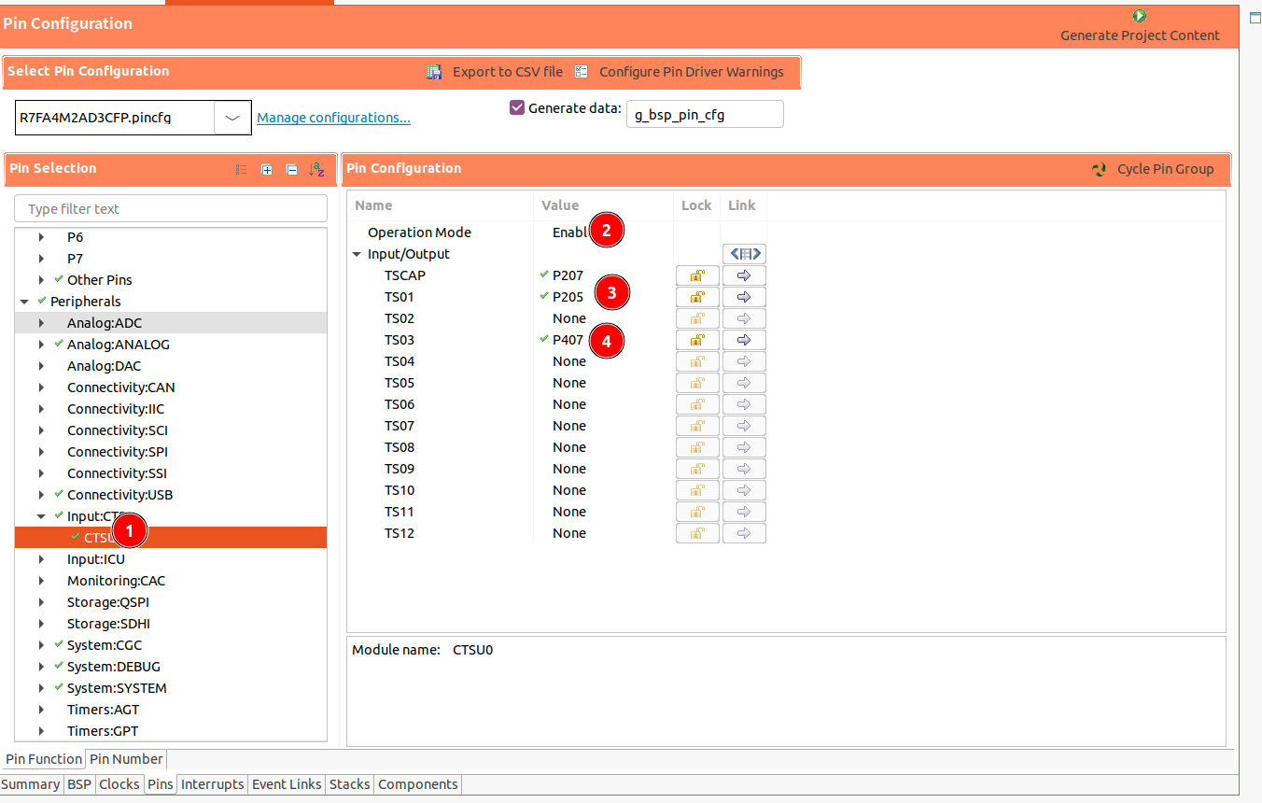Expand the Timers:GPT tree node
Screen dimensions: 1262x803
pyautogui.click(x=41, y=731)
